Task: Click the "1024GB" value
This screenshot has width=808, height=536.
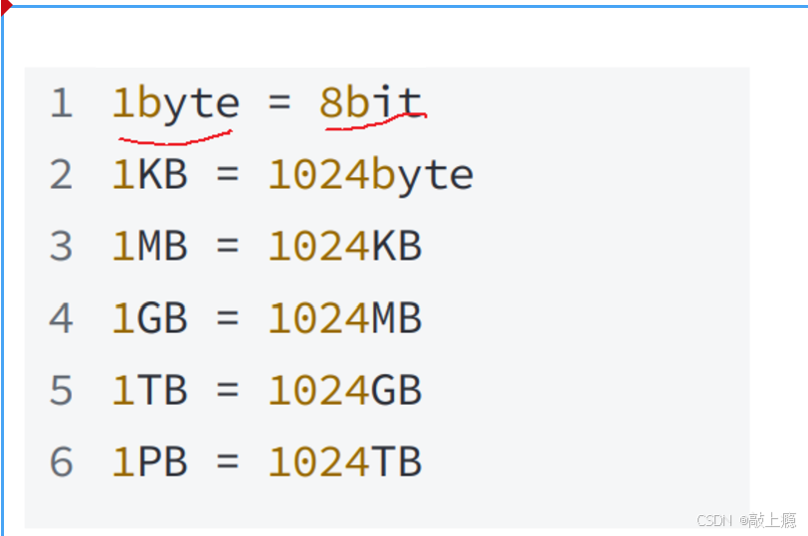Action: 344,390
